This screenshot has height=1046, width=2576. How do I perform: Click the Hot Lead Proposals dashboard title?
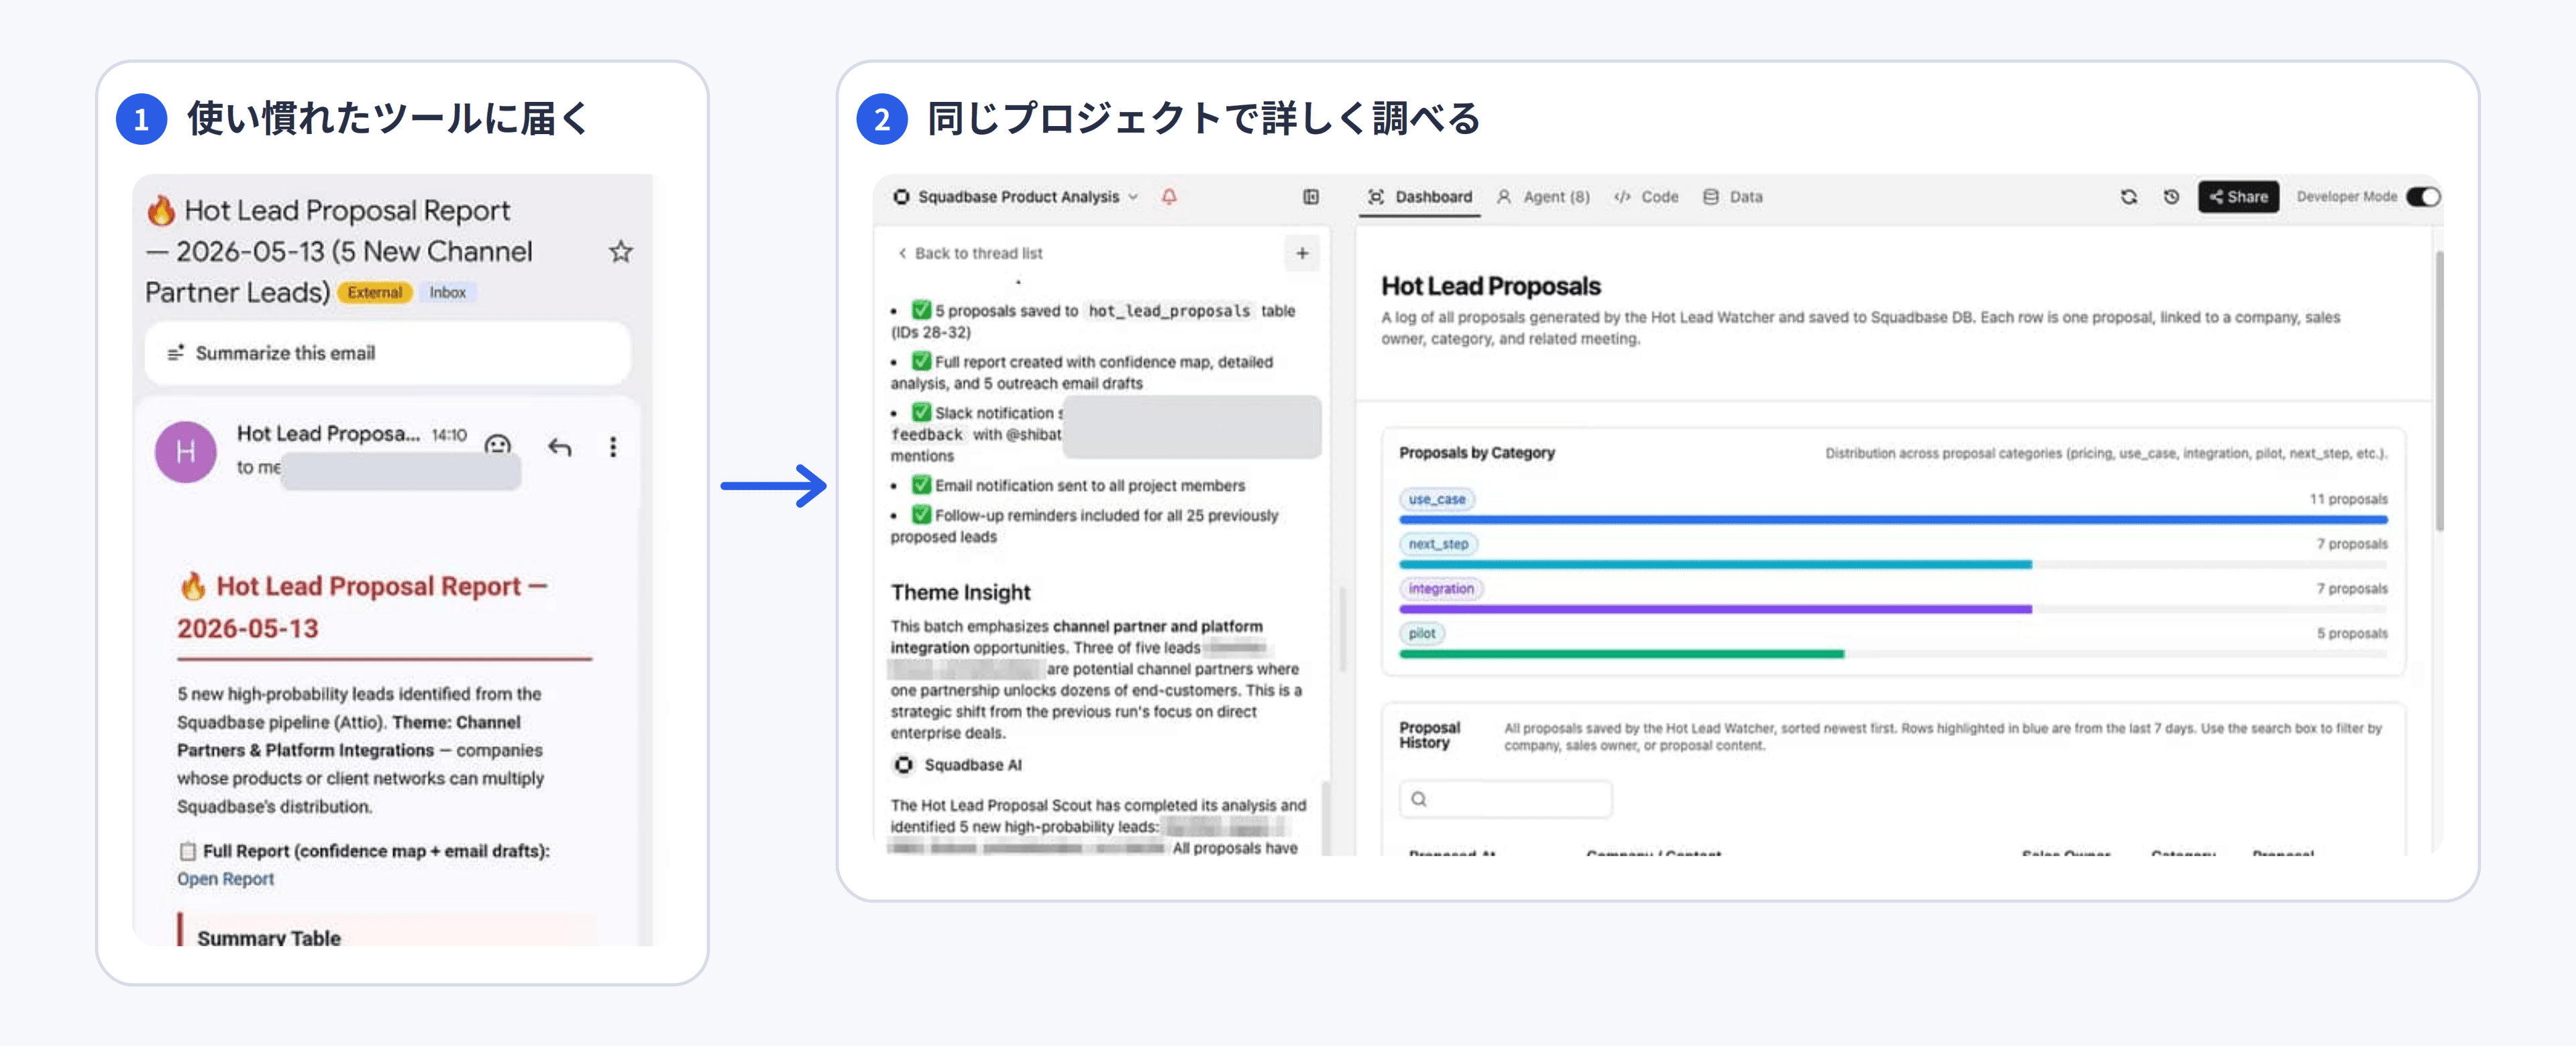click(x=1490, y=286)
